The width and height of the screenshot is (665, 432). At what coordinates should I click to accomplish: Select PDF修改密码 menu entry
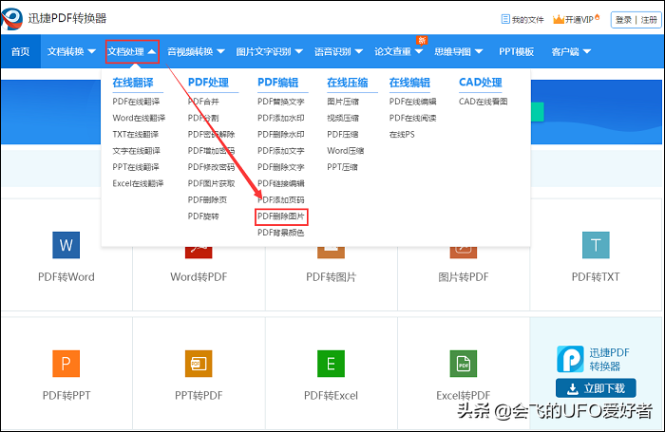coord(211,167)
